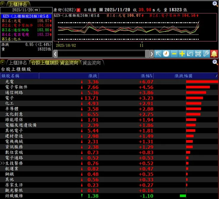This screenshot has height=199, width=219.
Task: Click the down-arrow icon in the 紡織纖維 row
Action: tap(82, 196)
